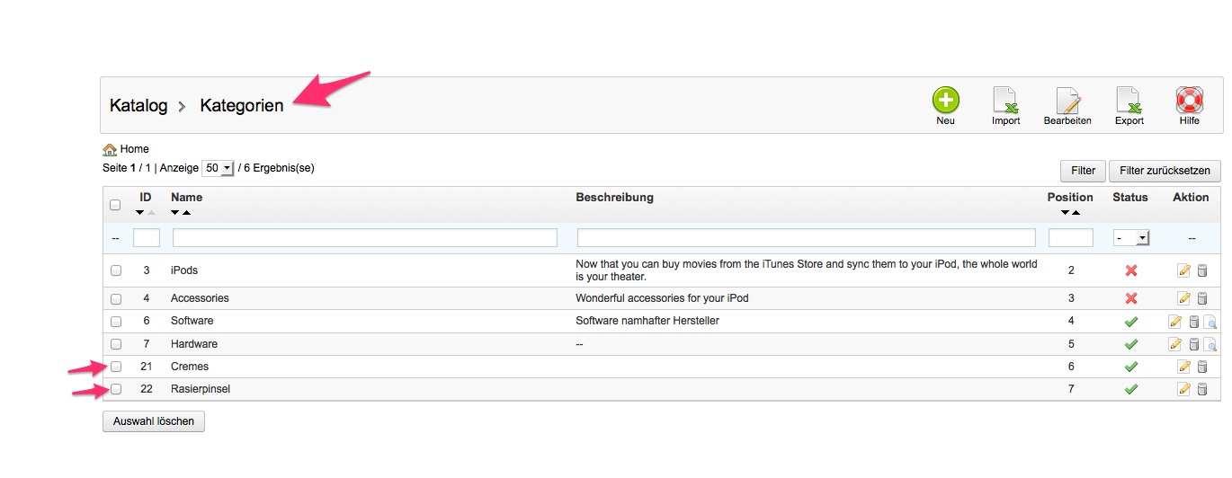Viewport: 1232px width, 478px height.
Task: Click magnifier view icon for Software row
Action: coord(1210,321)
